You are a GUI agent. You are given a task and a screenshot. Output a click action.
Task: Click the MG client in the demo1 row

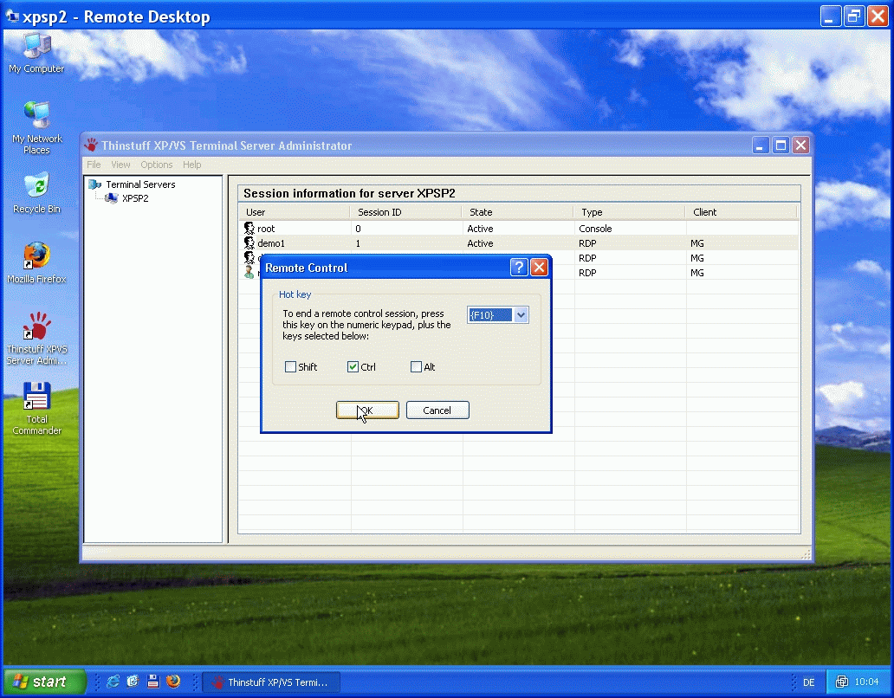(x=696, y=243)
